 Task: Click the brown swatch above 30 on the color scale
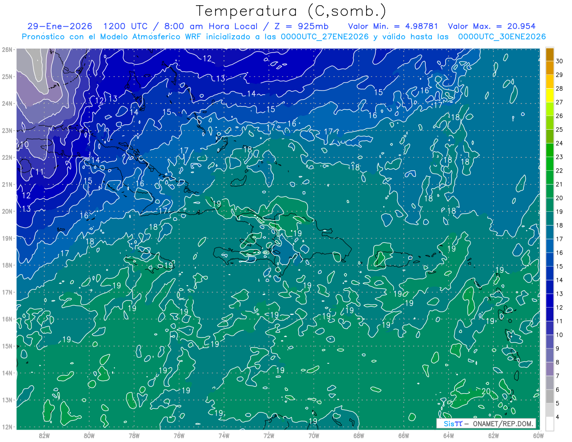pos(550,54)
